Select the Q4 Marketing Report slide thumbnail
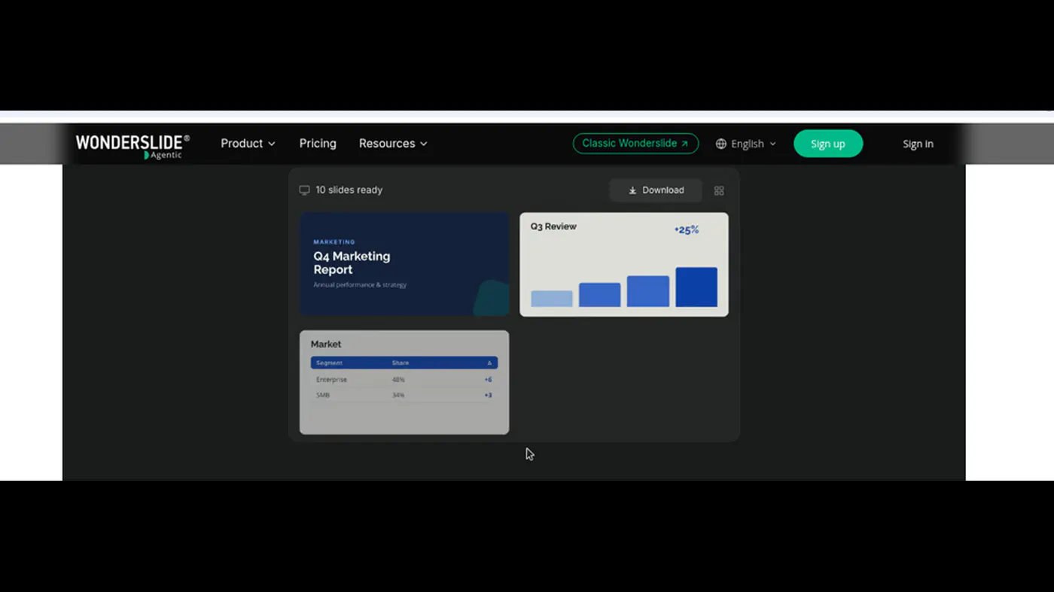This screenshot has height=592, width=1054. pyautogui.click(x=404, y=264)
